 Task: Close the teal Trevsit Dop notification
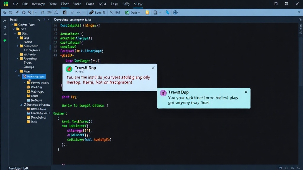[246, 92]
